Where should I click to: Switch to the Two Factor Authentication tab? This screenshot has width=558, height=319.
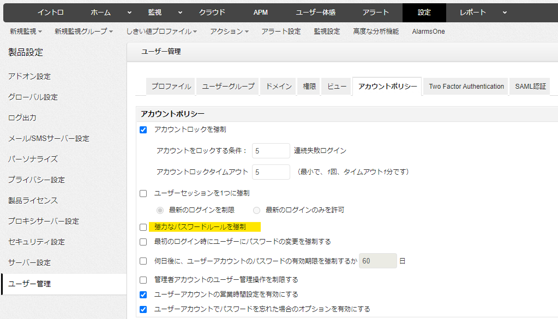coord(466,87)
